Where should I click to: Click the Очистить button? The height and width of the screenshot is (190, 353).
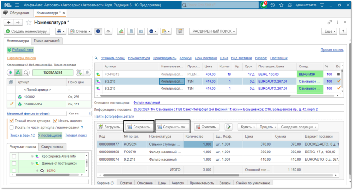tap(206, 127)
